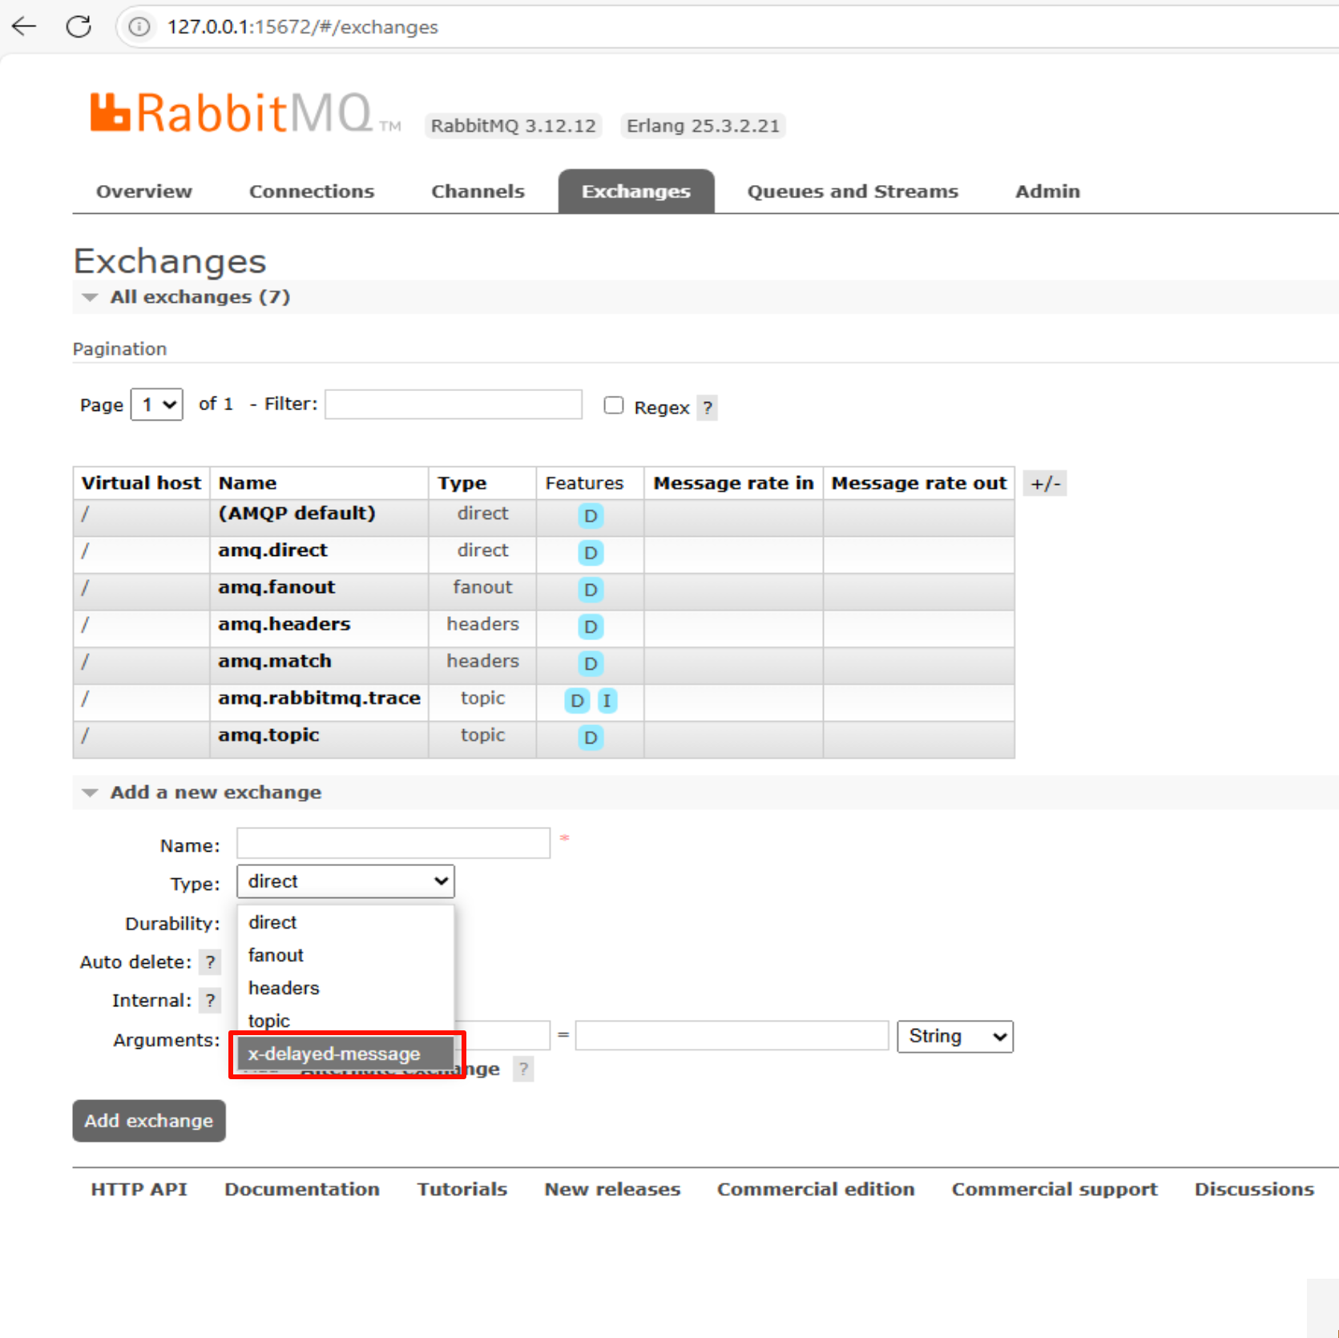Switch to the Overview tab
1339x1338 pixels.
144,191
